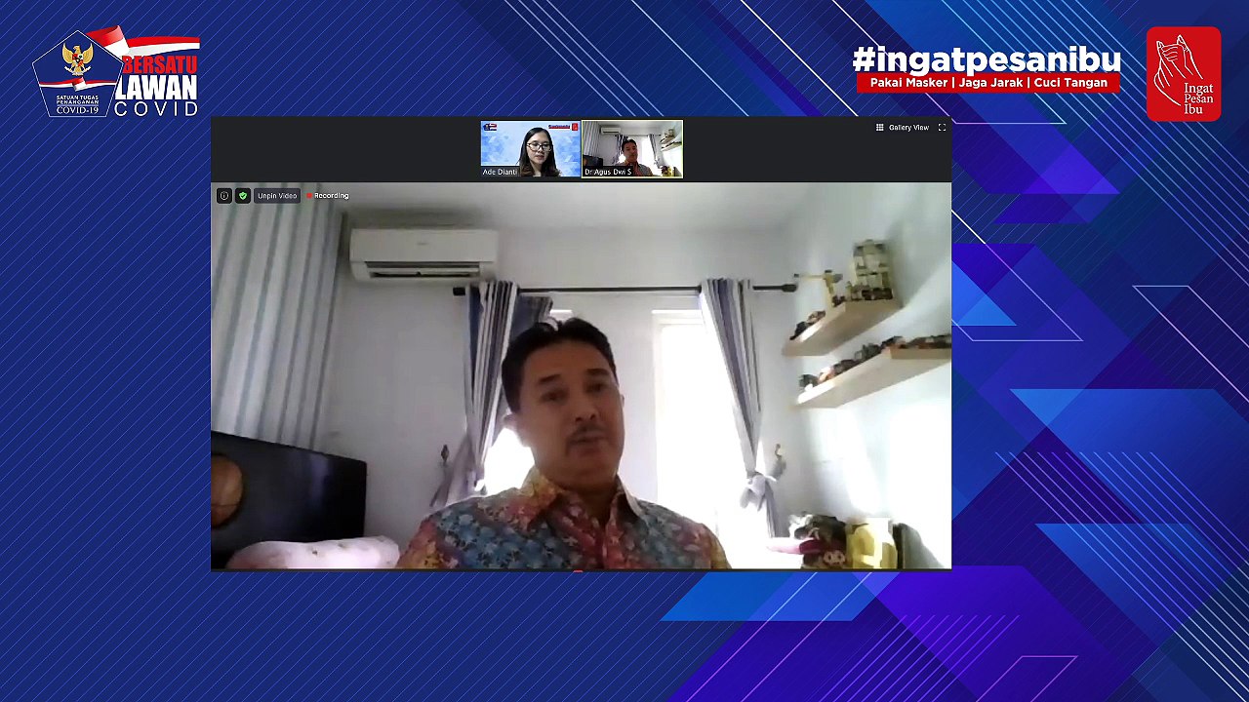Viewport: 1249px width, 702px height.
Task: Select Ade Dianti's video thumbnail
Action: coord(531,149)
